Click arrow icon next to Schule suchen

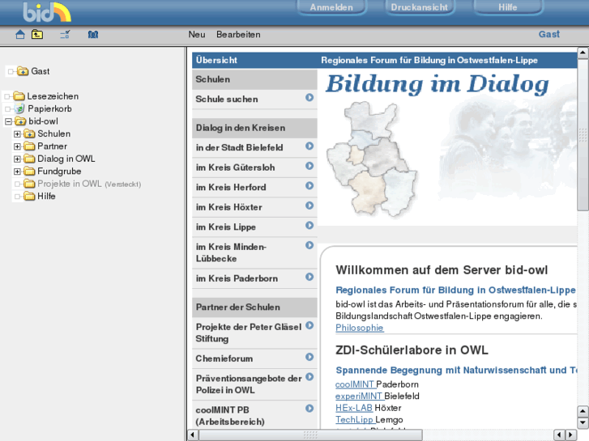309,98
